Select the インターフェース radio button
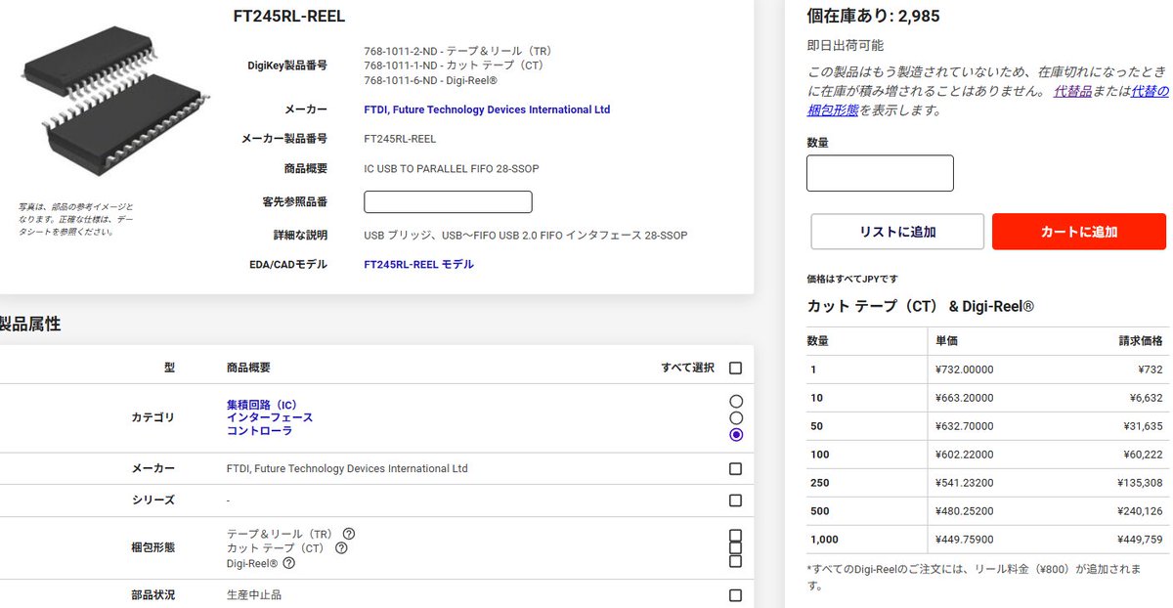This screenshot has width=1173, height=608. 736,418
